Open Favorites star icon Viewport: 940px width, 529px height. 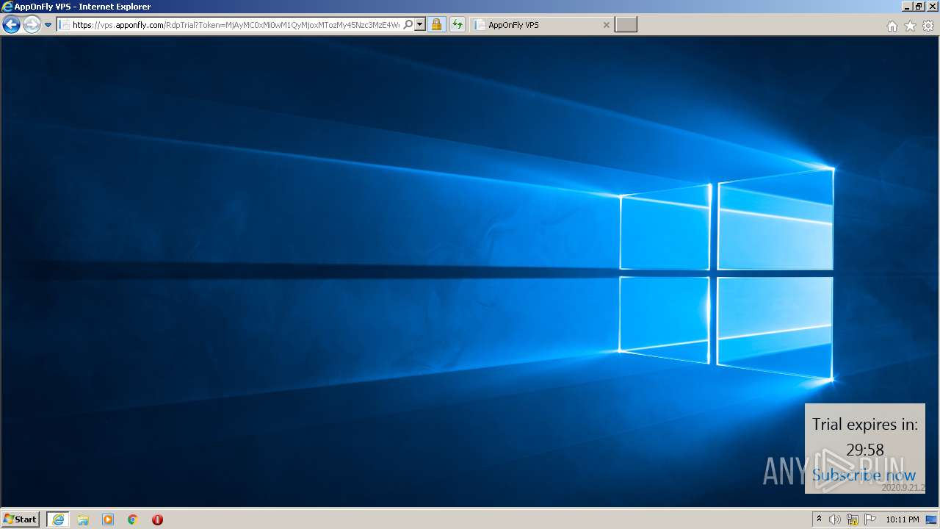910,26
